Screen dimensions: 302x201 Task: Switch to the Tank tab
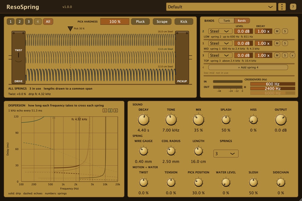pyautogui.click(x=226, y=21)
